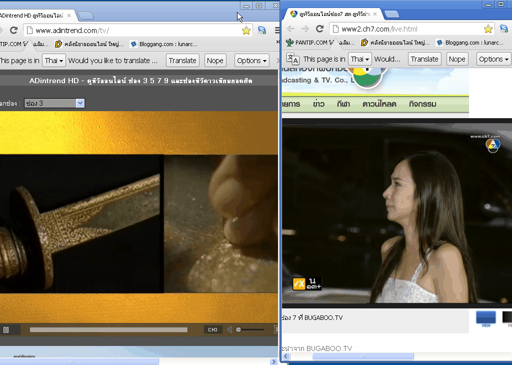Go back in the ch7 window
Screen dimensions: 512x365
pos(290,29)
